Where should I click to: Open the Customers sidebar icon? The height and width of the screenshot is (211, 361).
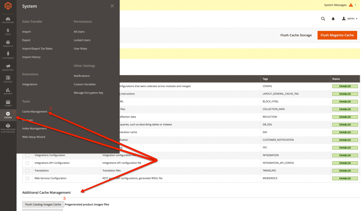tap(8, 55)
